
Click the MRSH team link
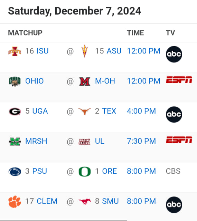tap(36, 141)
